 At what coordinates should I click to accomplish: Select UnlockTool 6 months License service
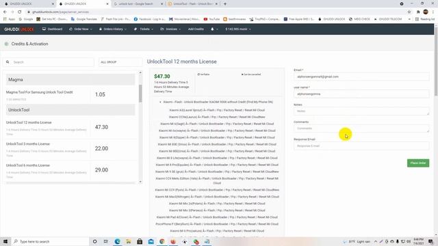(28, 165)
